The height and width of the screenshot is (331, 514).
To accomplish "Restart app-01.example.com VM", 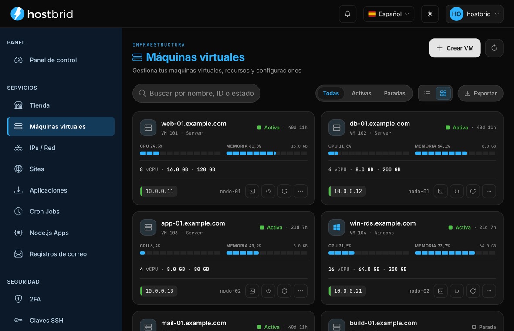I will 284,290.
